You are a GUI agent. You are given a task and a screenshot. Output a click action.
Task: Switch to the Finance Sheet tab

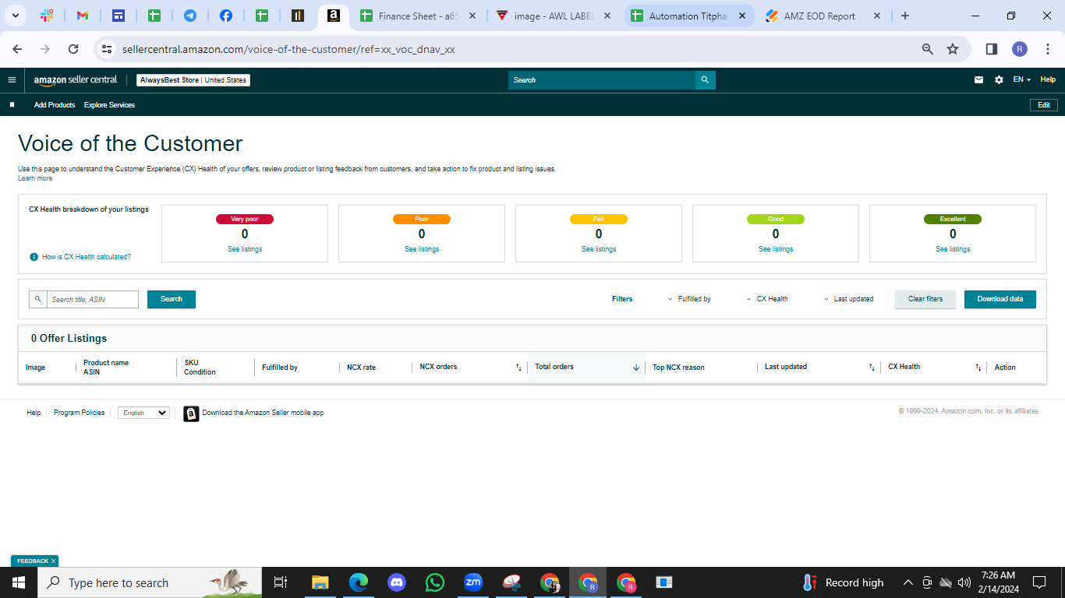click(418, 16)
